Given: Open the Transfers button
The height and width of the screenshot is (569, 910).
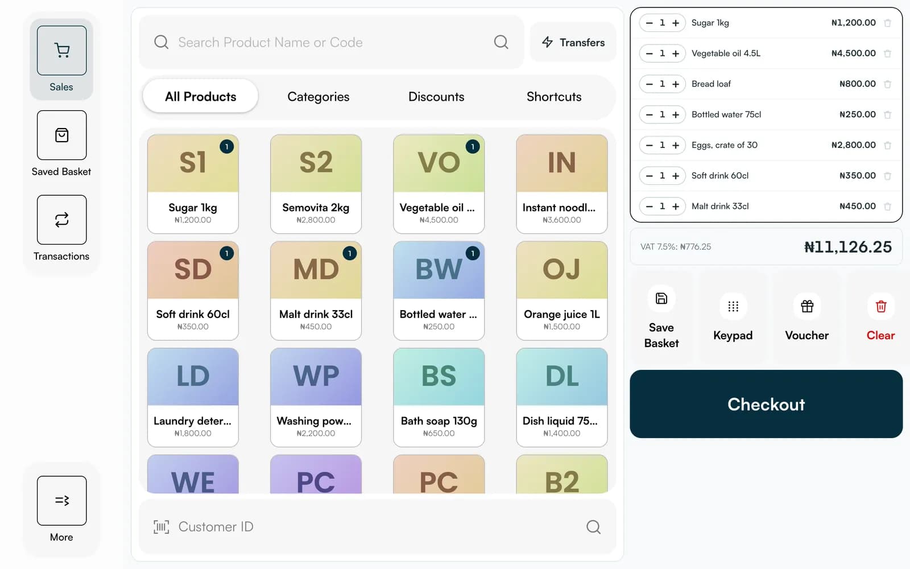Looking at the screenshot, I should click(573, 42).
